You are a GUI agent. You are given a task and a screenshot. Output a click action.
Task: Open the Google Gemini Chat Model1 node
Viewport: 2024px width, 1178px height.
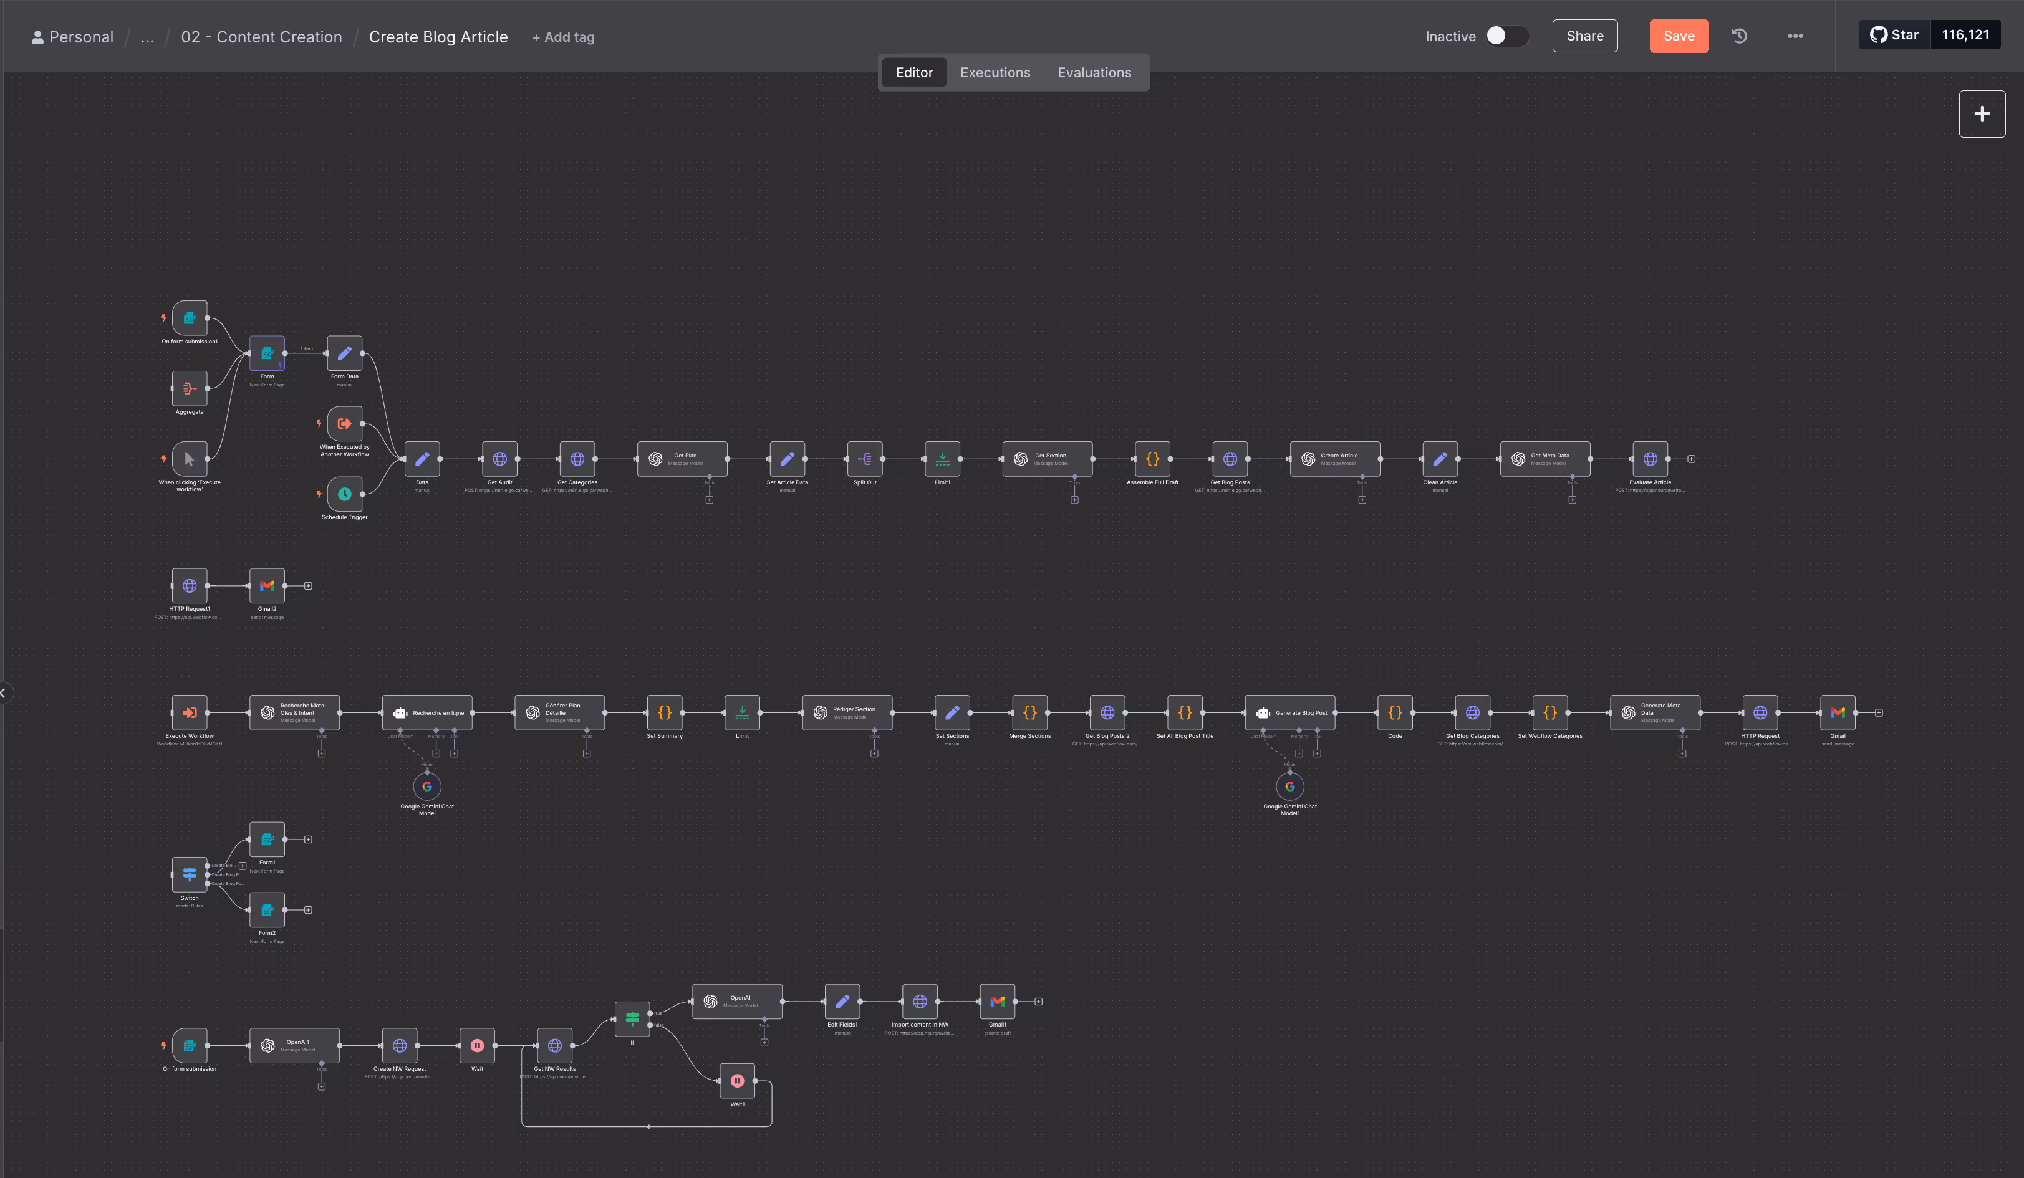(1290, 786)
